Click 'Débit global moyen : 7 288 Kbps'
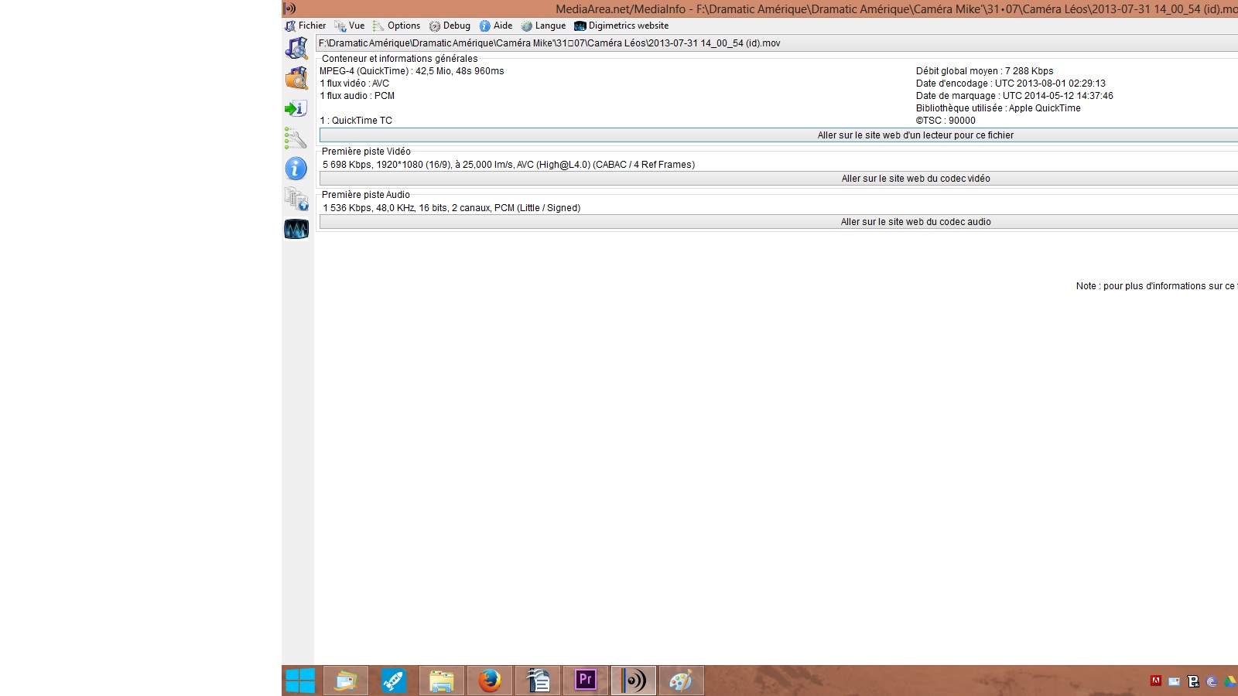The width and height of the screenshot is (1238, 696). click(x=984, y=71)
